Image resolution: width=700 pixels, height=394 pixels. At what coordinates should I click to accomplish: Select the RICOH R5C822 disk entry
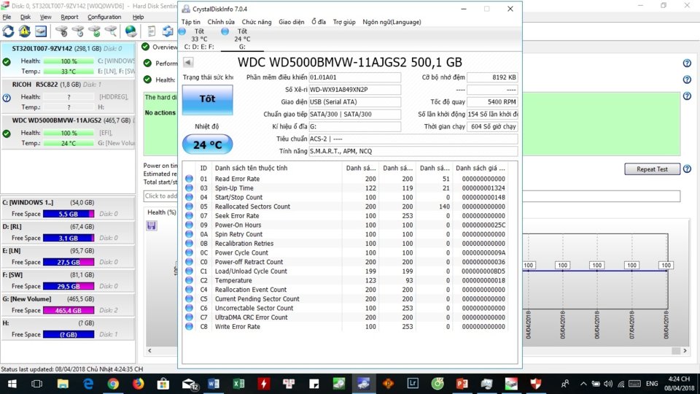[x=68, y=96]
